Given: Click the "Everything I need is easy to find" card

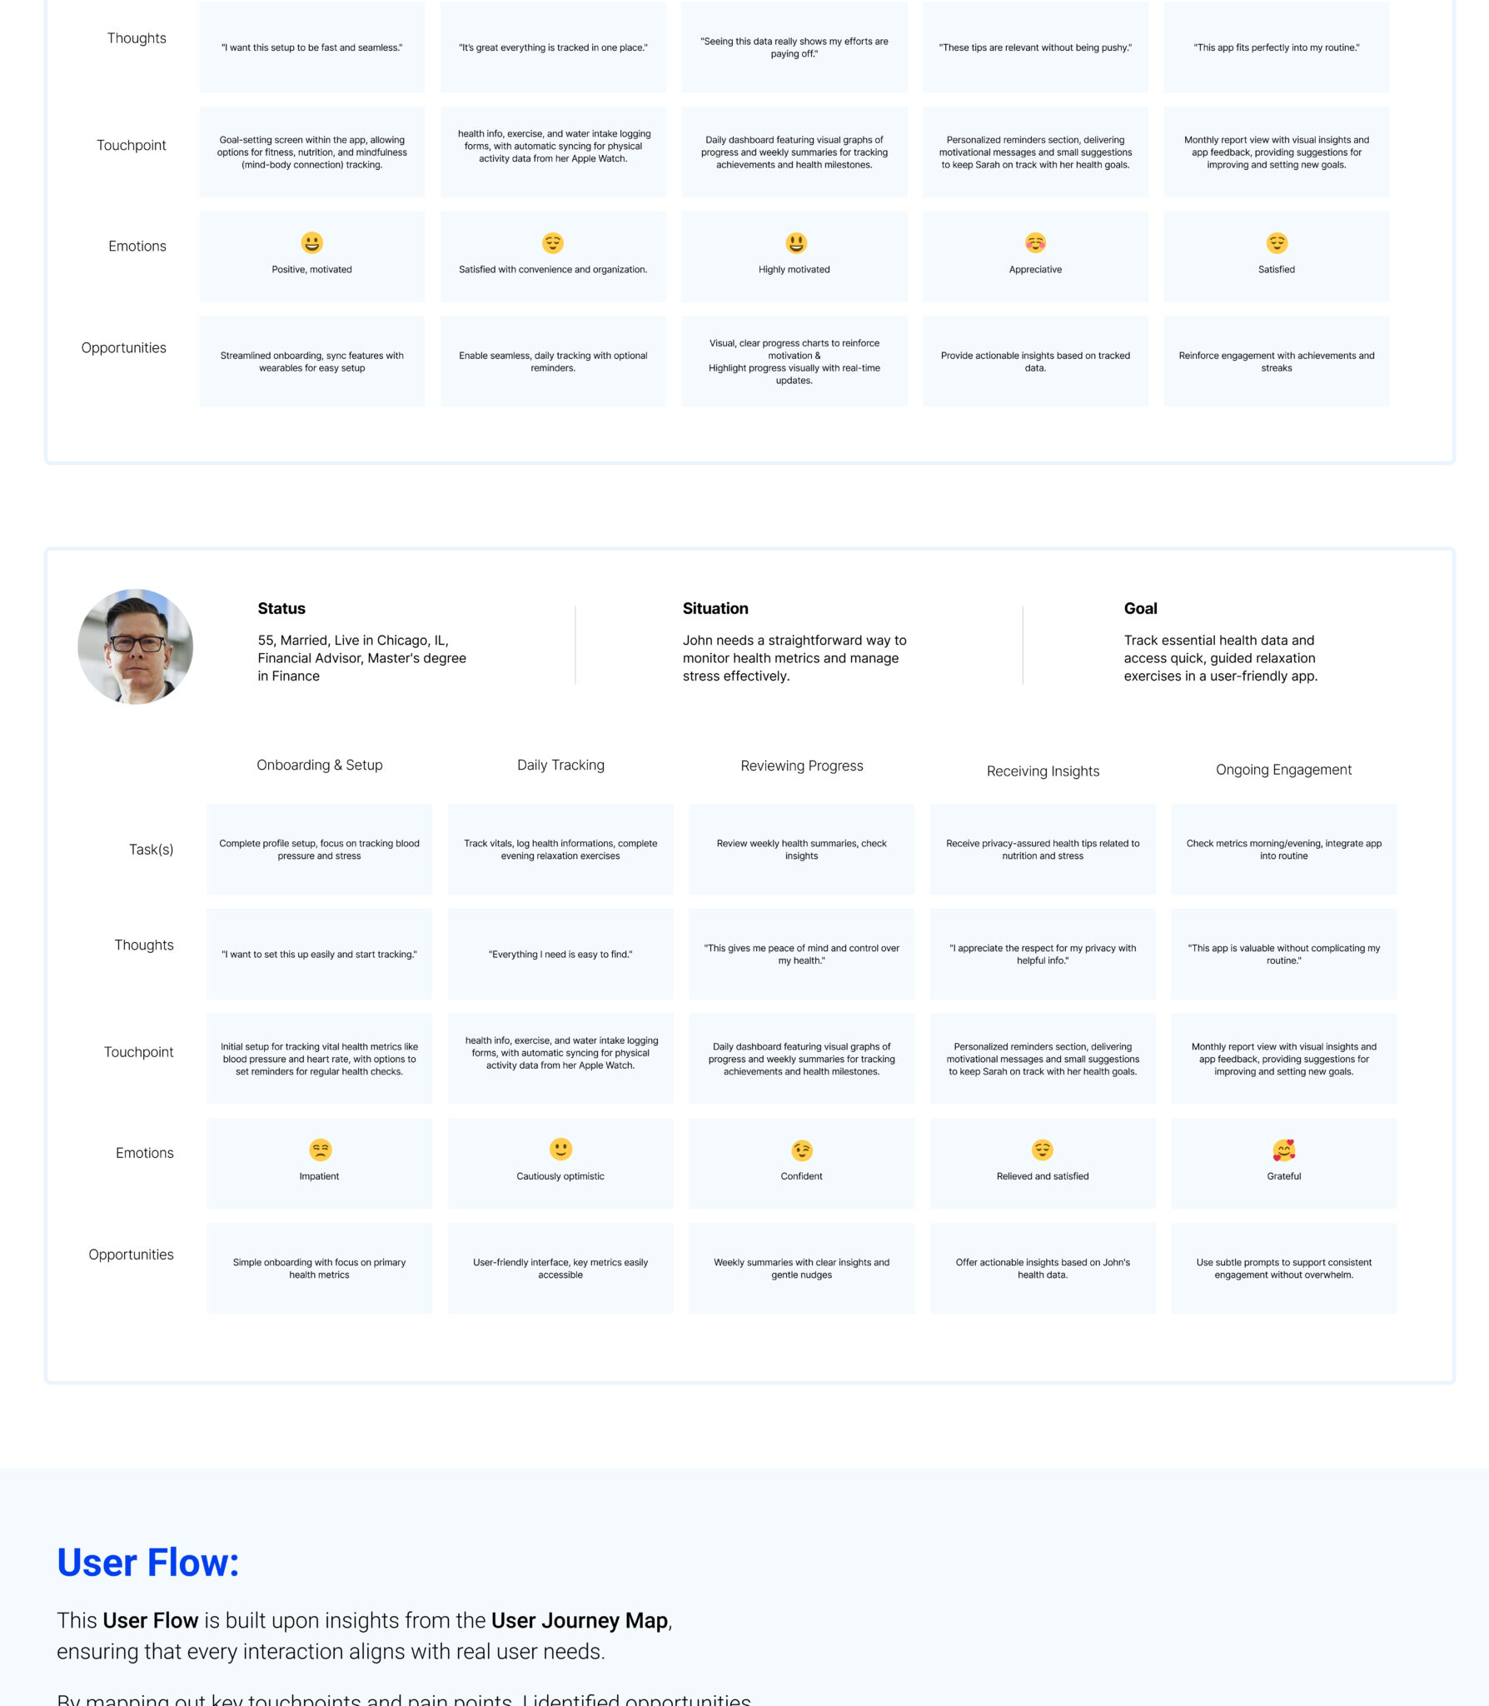Looking at the screenshot, I should click(560, 954).
